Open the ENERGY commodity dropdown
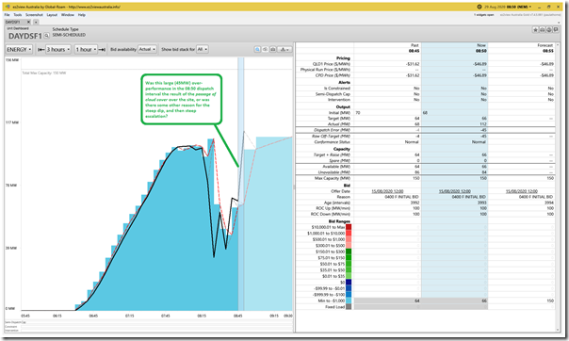 click(x=19, y=49)
